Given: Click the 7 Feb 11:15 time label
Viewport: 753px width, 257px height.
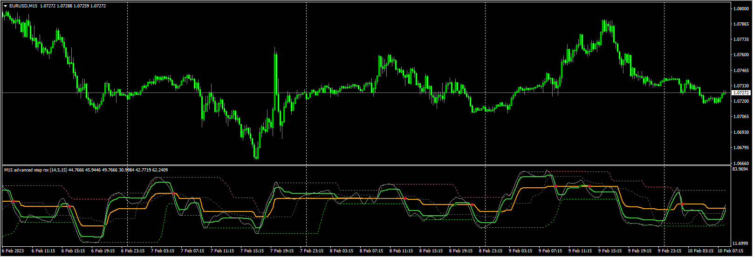Looking at the screenshot, I should pos(222,251).
